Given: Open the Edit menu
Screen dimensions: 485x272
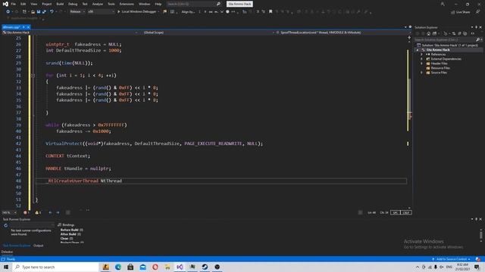Looking at the screenshot, I should pyautogui.click(x=23, y=4).
